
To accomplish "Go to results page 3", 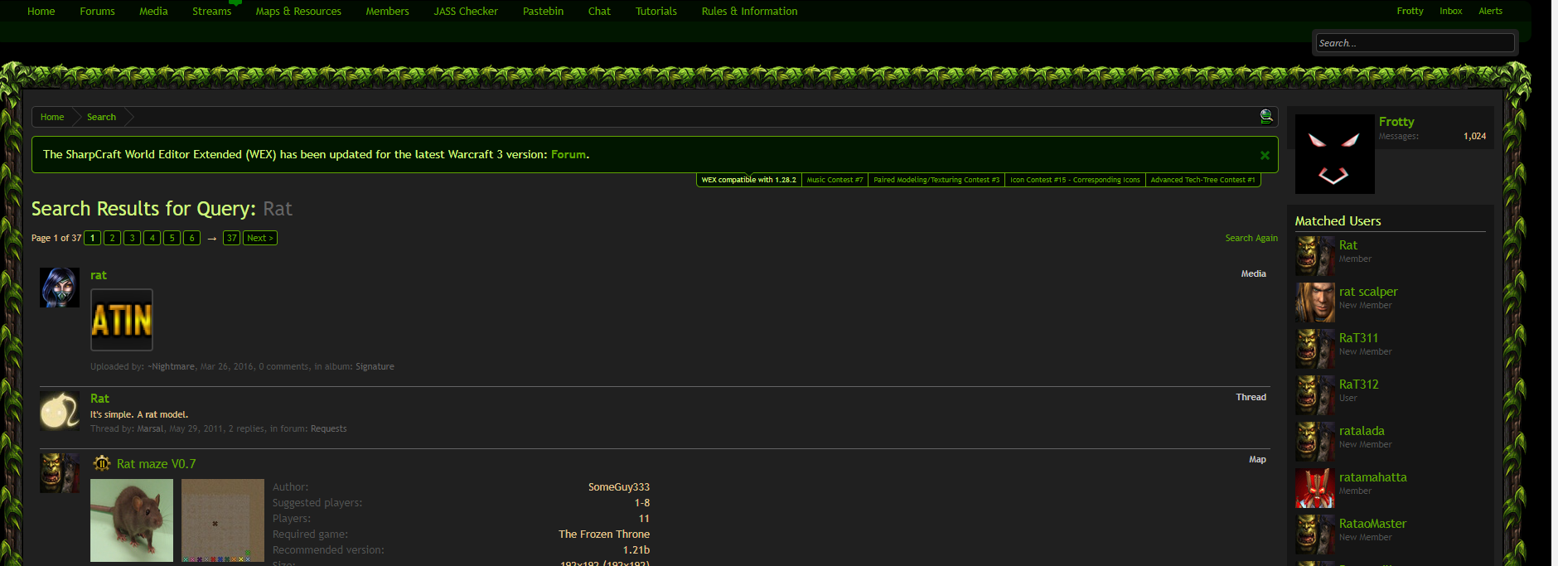I will tap(132, 238).
